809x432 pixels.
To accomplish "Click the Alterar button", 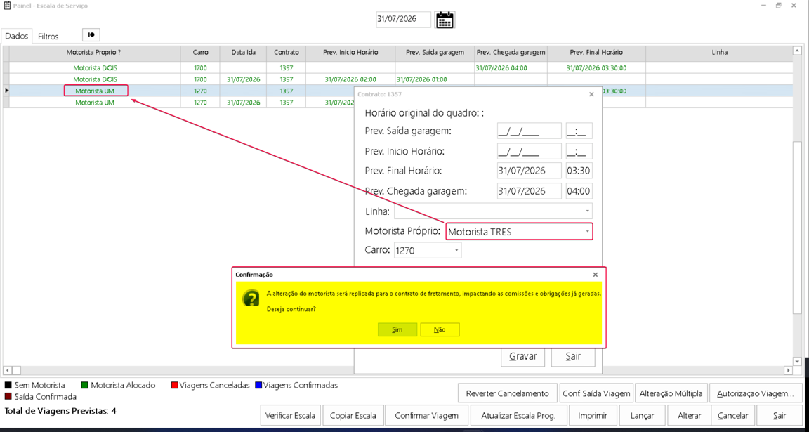I will (x=690, y=415).
